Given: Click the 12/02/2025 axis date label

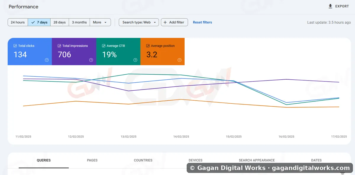Looking at the screenshot, I should click(x=76, y=137).
